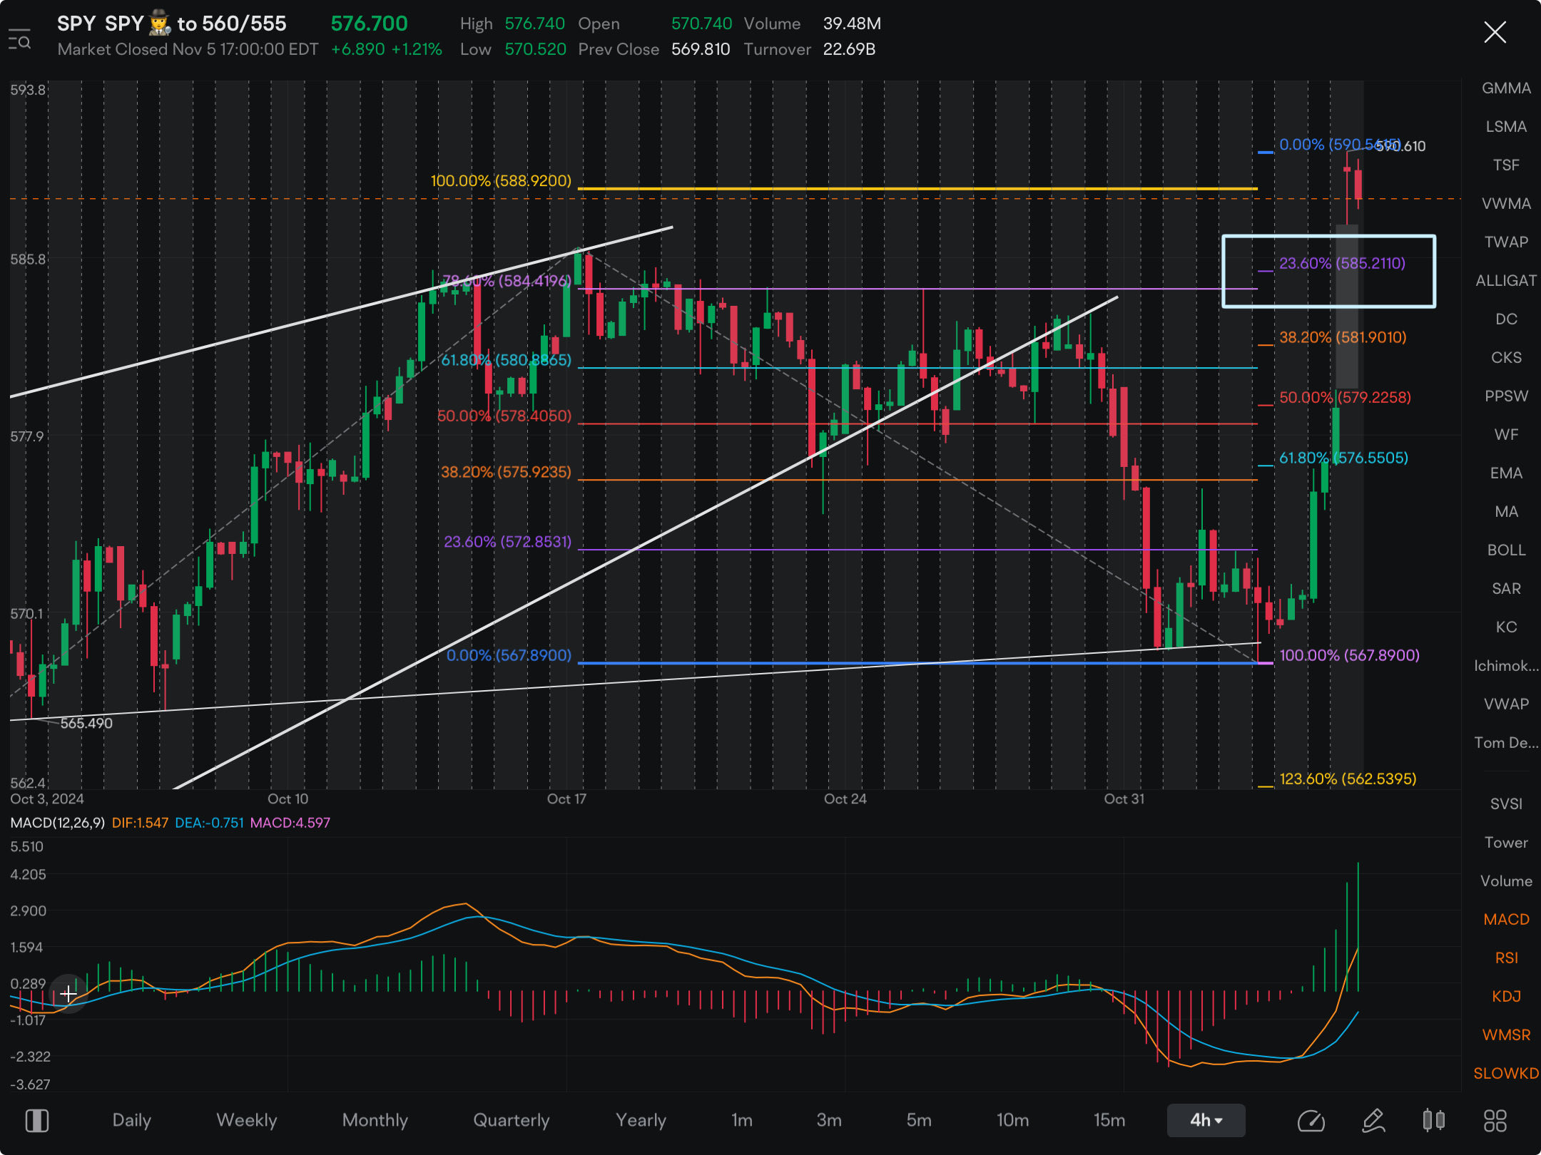Open the symbol search menu icon
1541x1155 pixels.
(x=19, y=38)
